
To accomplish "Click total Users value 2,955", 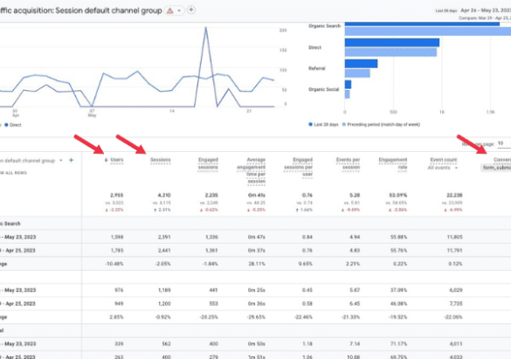I will point(117,195).
